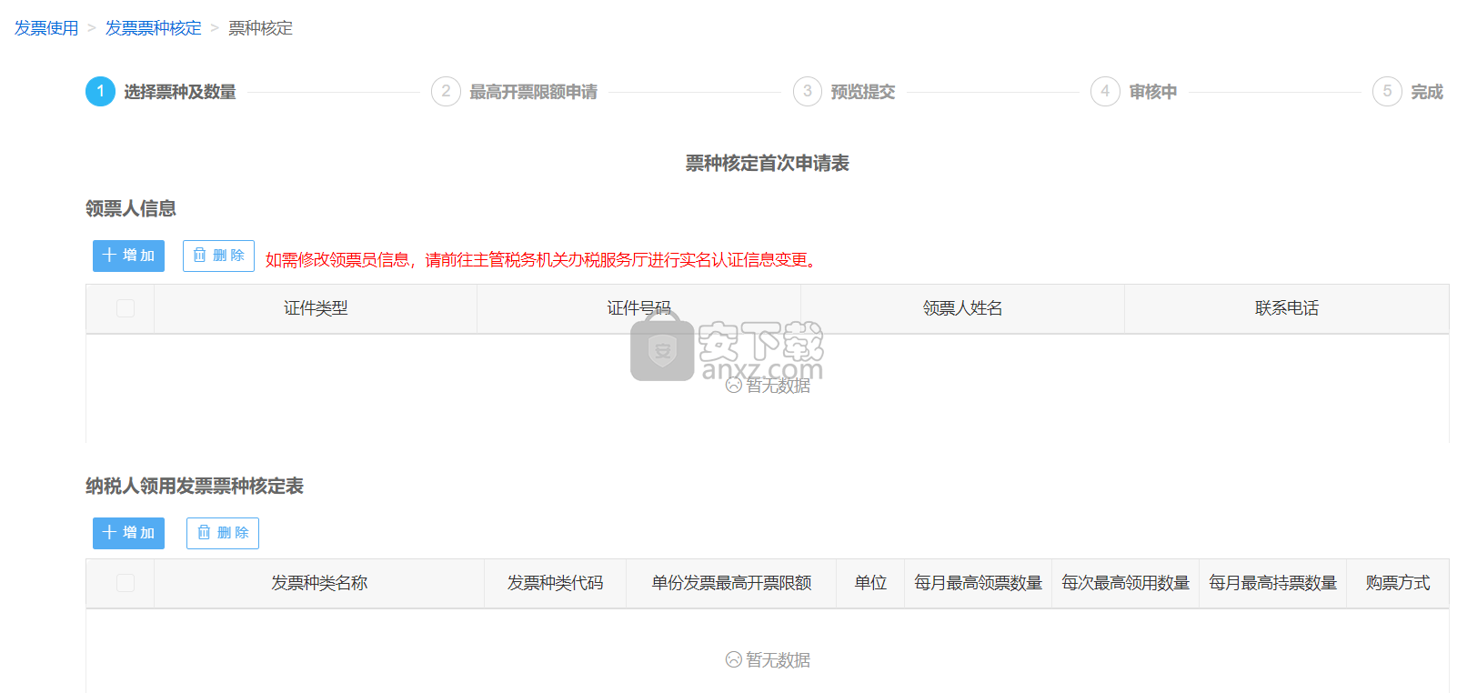The height and width of the screenshot is (693, 1457).
Task: Click the red 实名认证信息变更 notice text
Action: click(543, 260)
